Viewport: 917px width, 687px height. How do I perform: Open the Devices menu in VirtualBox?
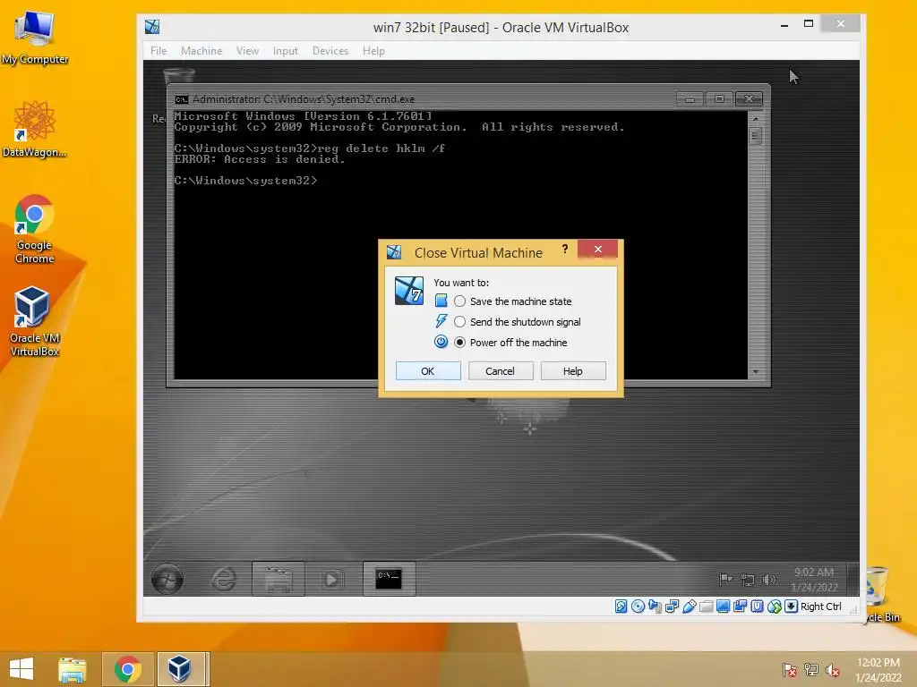click(x=330, y=51)
